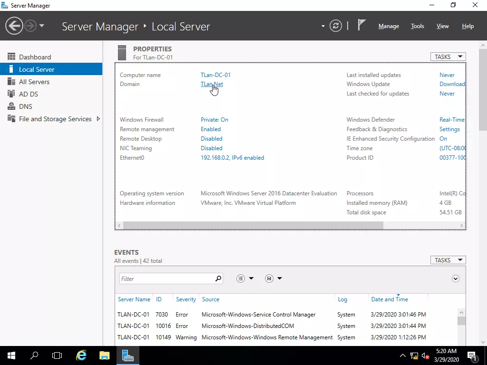Image resolution: width=487 pixels, height=365 pixels.
Task: Sort events by Date and Time column
Action: pos(390,299)
